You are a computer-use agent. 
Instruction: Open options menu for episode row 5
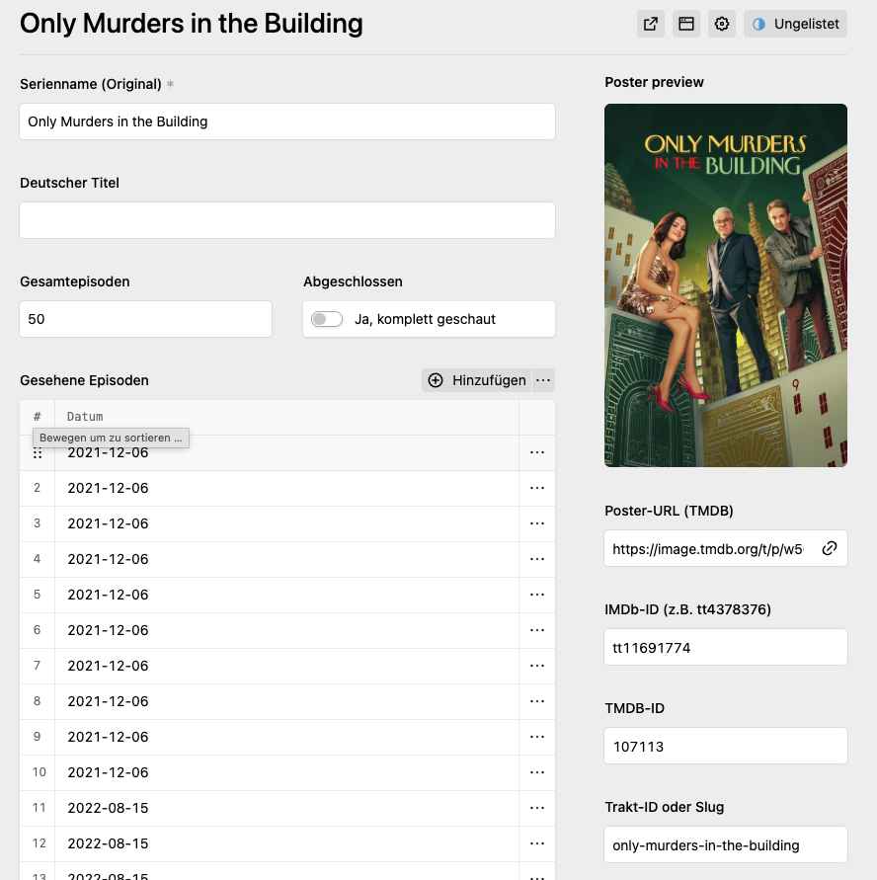click(x=537, y=595)
